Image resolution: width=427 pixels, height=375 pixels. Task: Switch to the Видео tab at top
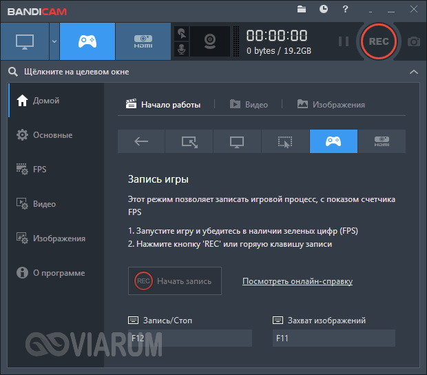[249, 104]
